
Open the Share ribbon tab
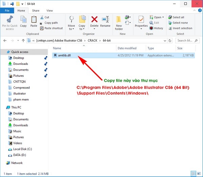coord(36,10)
